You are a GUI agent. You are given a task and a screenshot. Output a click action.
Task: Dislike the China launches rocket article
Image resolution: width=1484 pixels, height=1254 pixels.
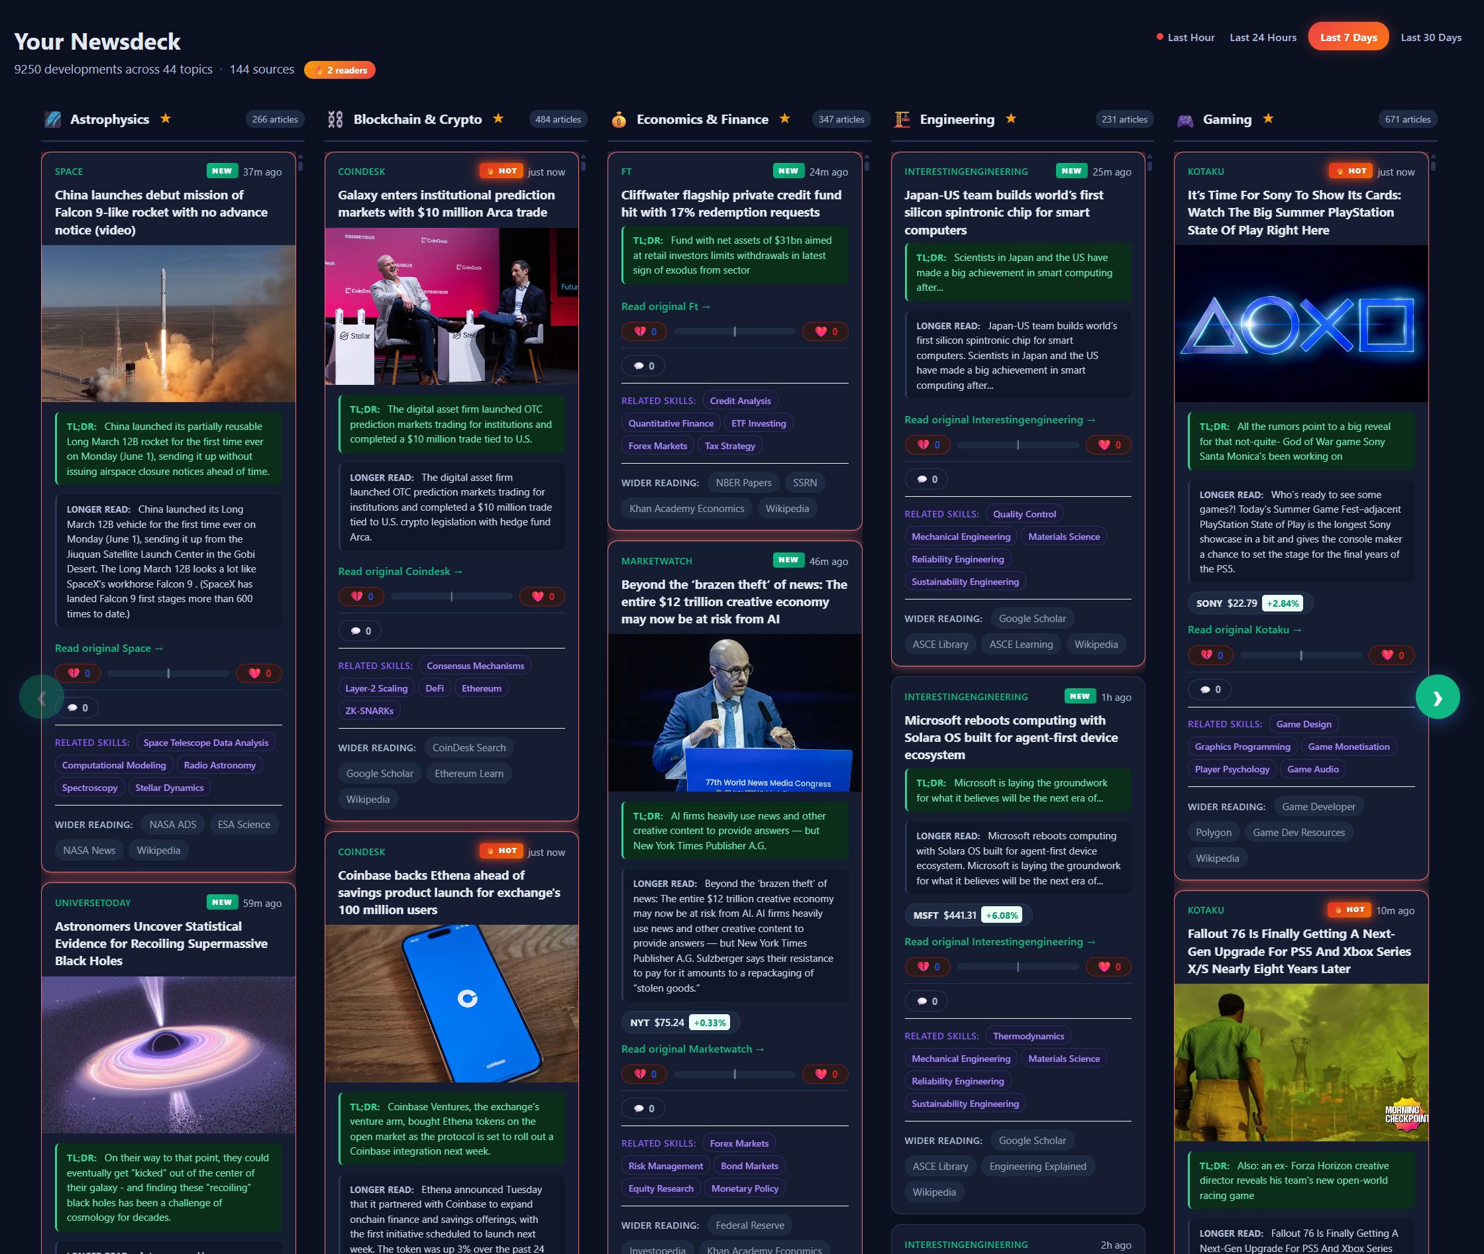[78, 673]
